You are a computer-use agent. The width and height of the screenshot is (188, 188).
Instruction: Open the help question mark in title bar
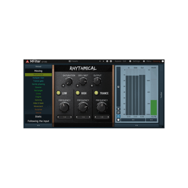(163, 61)
